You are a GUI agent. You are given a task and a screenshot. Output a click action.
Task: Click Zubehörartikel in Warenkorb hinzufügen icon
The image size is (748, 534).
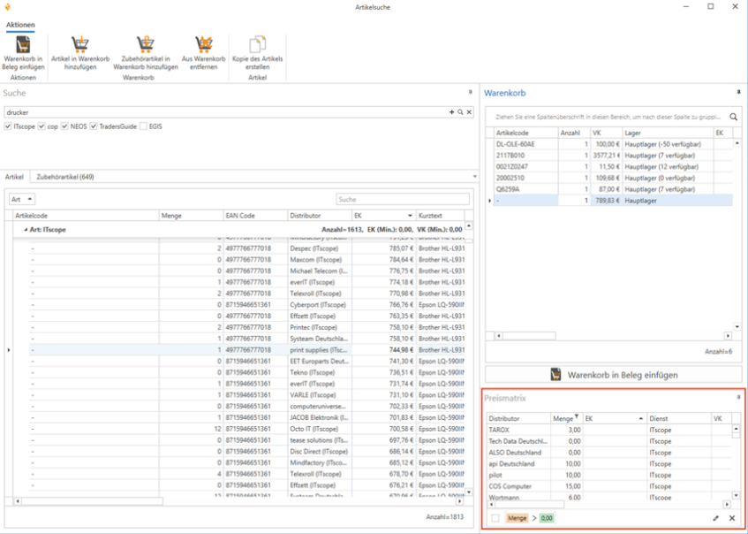[145, 45]
